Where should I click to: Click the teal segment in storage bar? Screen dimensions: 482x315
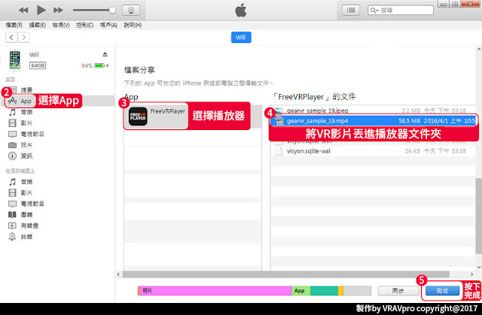pyautogui.click(x=324, y=290)
